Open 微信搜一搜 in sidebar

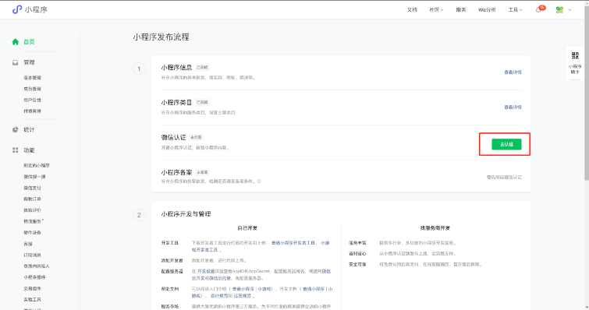[34, 177]
